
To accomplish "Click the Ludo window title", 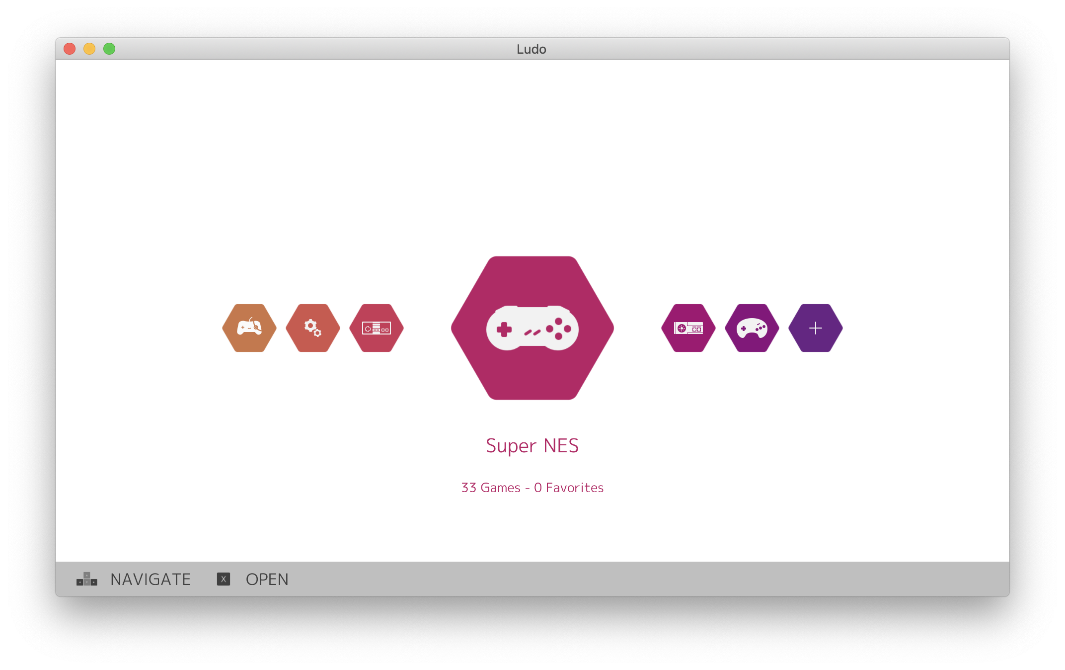I will coord(532,49).
